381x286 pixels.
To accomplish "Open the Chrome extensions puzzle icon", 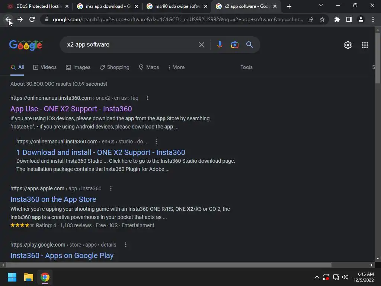I will pos(337,19).
